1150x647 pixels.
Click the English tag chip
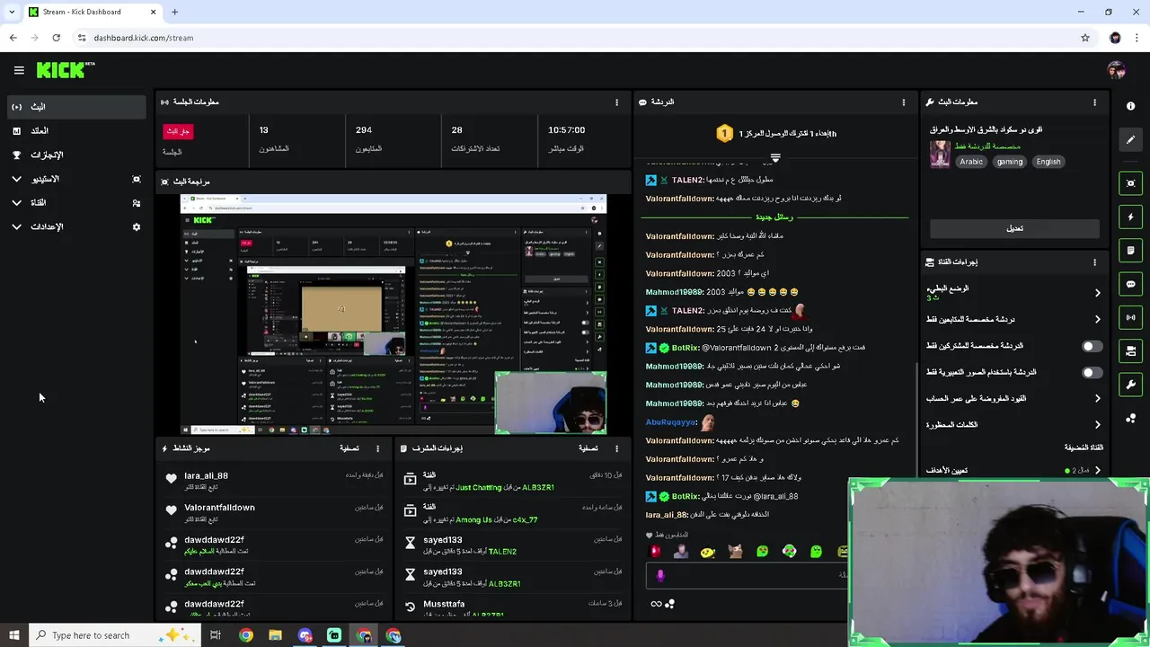pyautogui.click(x=1048, y=162)
